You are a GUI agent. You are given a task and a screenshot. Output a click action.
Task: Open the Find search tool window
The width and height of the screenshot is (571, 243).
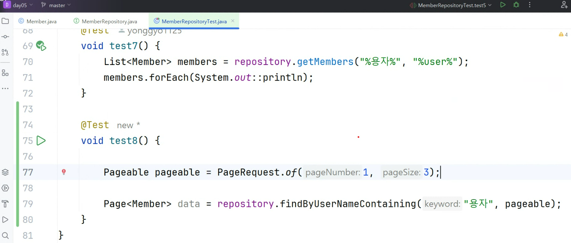[5, 236]
